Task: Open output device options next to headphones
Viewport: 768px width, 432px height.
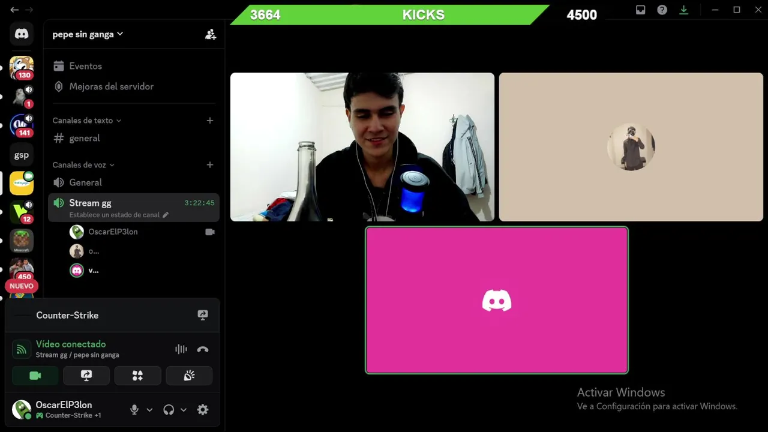Action: pos(184,410)
